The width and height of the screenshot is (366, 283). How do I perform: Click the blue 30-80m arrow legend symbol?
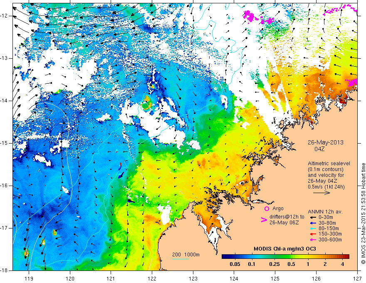point(313,223)
